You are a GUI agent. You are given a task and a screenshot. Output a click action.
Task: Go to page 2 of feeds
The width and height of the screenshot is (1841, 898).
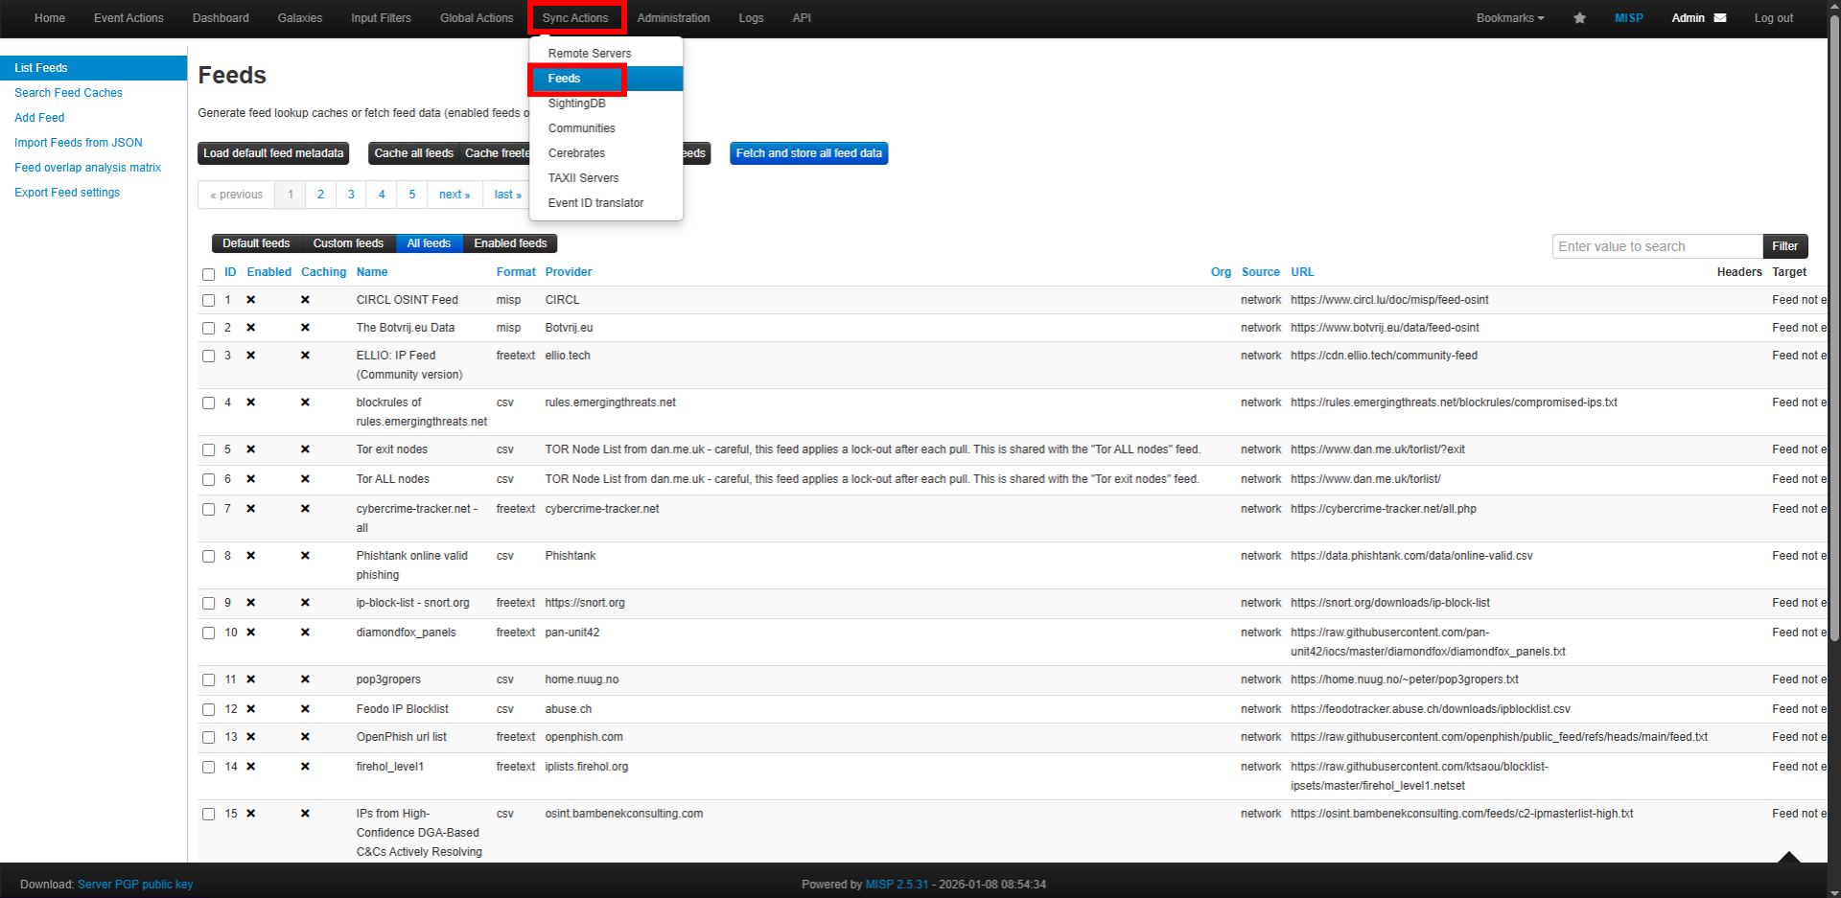320,195
